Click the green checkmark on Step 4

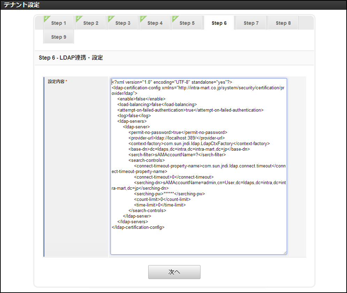[x=143, y=18]
